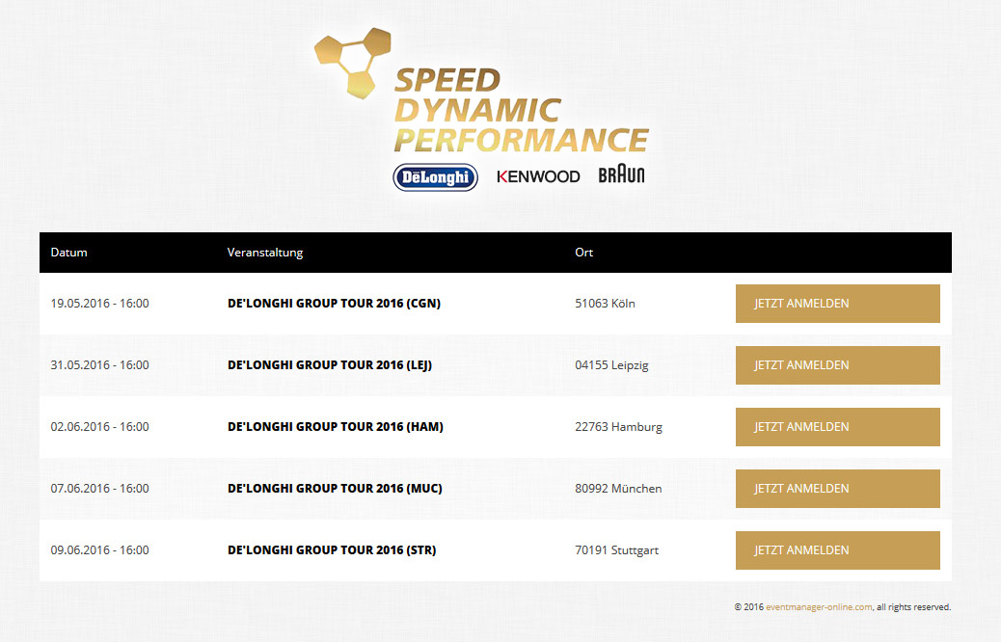Select De'Longhi Group Tour 2016 (HAM) title
This screenshot has height=642, width=1001.
(335, 427)
